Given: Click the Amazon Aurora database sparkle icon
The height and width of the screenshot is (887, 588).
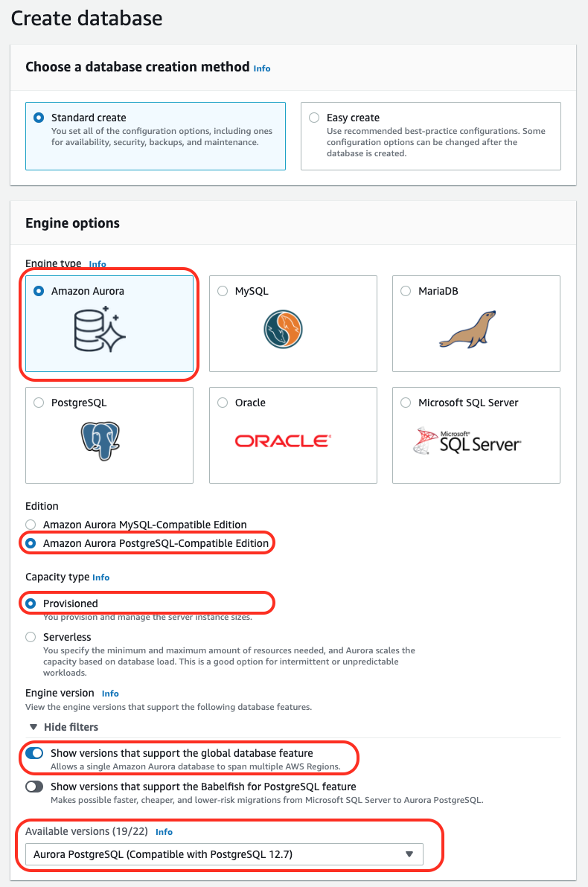Looking at the screenshot, I should 100,329.
